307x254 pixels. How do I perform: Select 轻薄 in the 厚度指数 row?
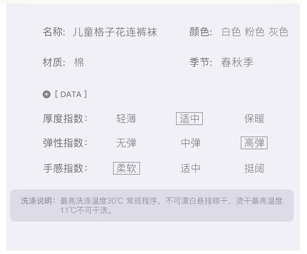pyautogui.click(x=126, y=119)
